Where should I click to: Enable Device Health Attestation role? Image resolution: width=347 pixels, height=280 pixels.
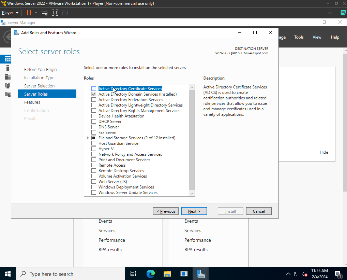[x=94, y=116]
